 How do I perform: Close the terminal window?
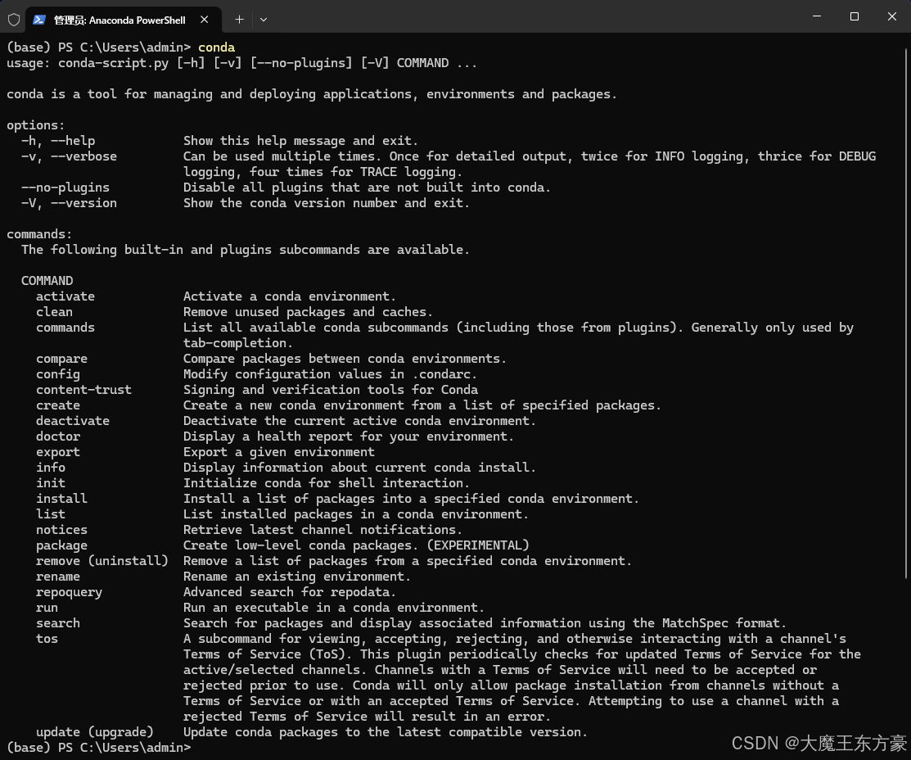click(x=892, y=16)
